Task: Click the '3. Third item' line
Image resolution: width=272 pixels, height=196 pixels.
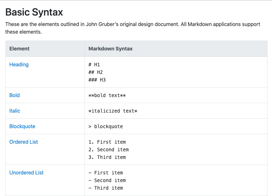Action: coord(107,157)
